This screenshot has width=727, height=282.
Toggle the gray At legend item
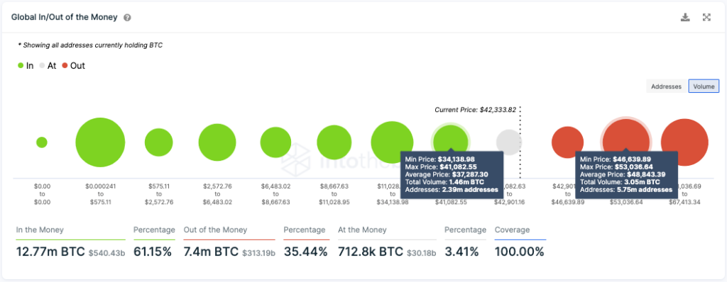[48, 66]
